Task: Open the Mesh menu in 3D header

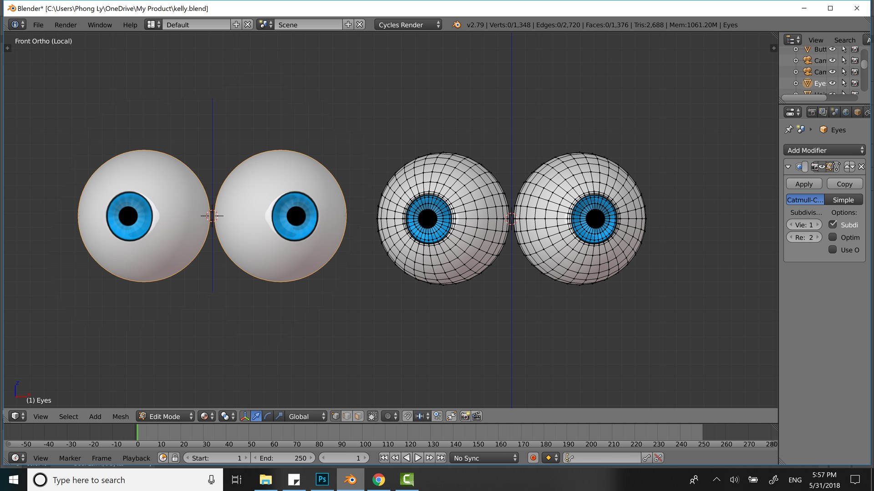Action: [x=121, y=416]
